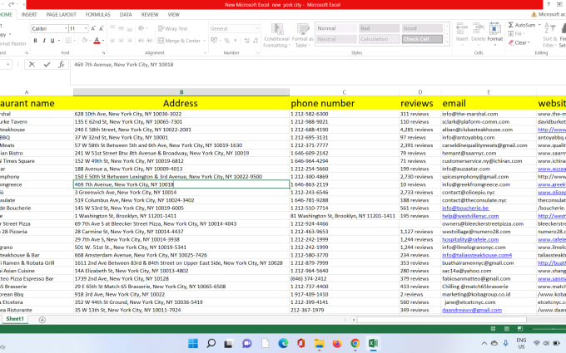Decrease font size with the smaller A
Viewport: 566px width, 353px height.
101,28
